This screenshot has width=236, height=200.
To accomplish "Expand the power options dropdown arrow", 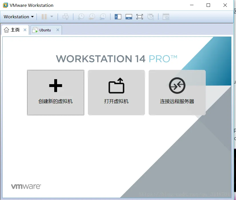I will point(52,17).
